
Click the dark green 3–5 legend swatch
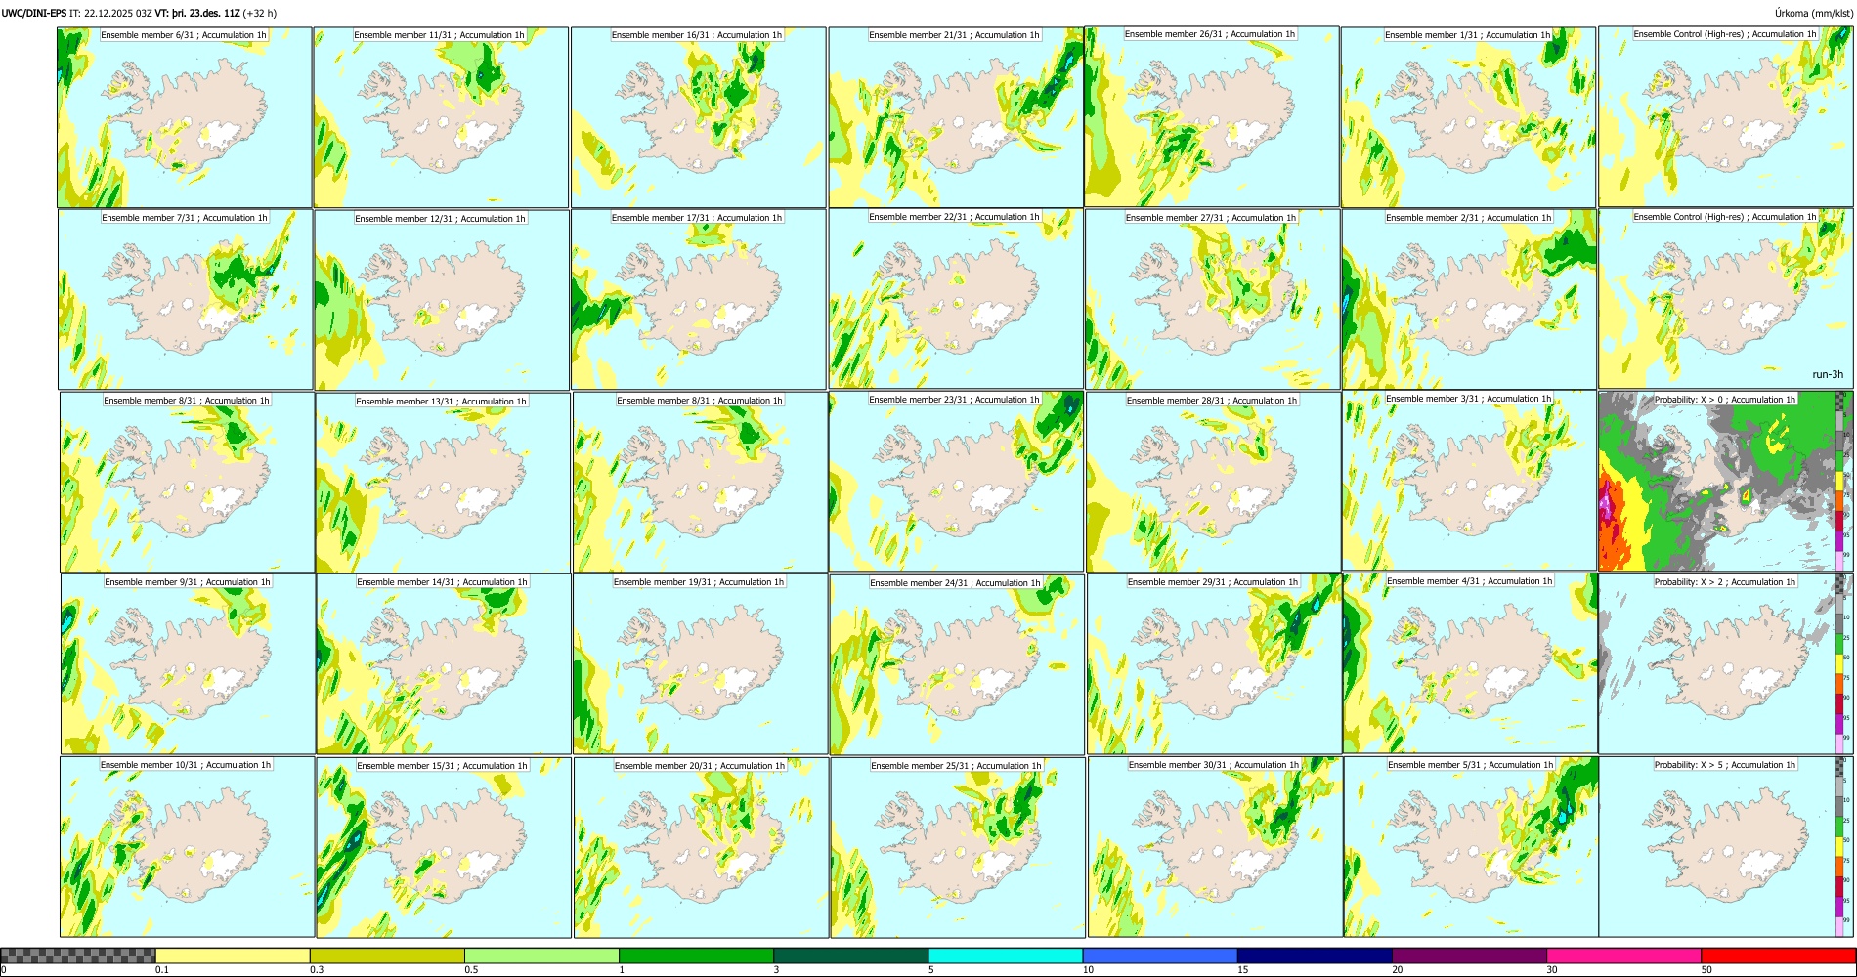[850, 956]
